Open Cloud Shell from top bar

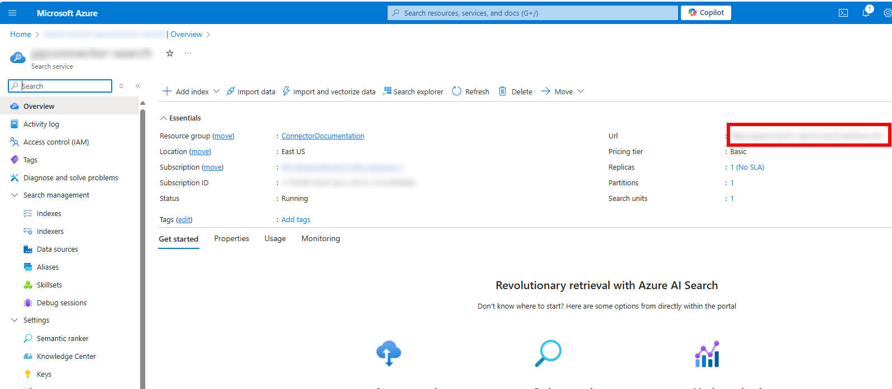(x=843, y=13)
